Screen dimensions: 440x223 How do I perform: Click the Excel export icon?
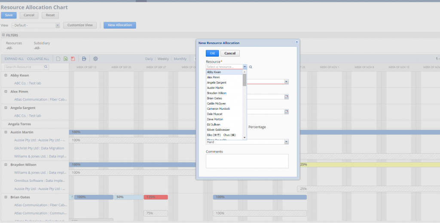click(65, 59)
